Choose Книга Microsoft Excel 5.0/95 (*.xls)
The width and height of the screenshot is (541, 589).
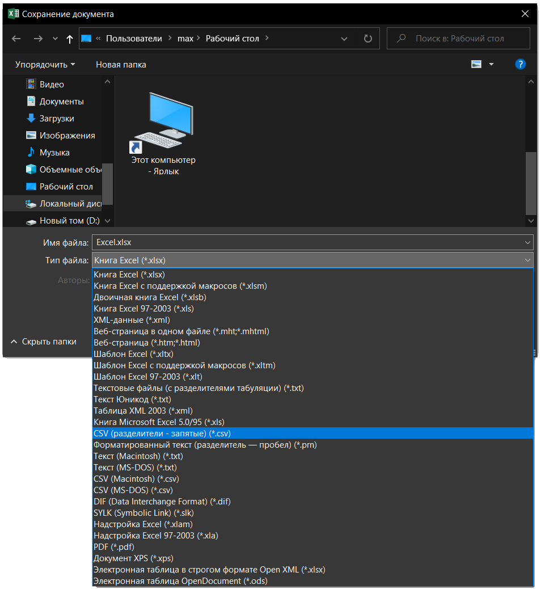[x=312, y=422]
